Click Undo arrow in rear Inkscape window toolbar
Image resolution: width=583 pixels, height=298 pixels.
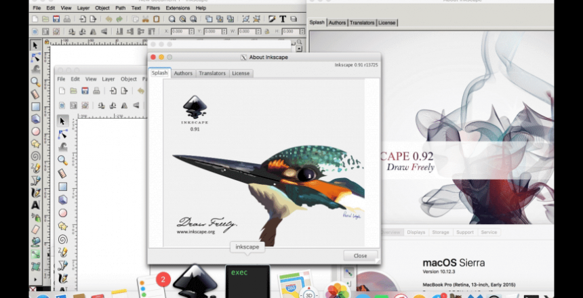pyautogui.click(x=108, y=19)
